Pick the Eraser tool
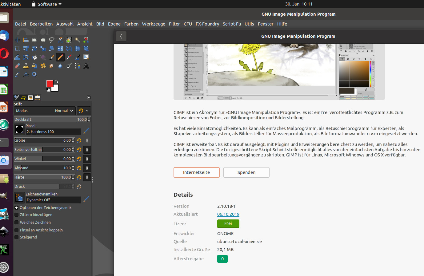The width and height of the screenshot is (424, 276). (x=17, y=66)
